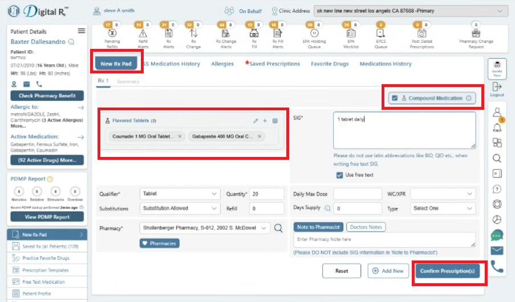515x302 pixels.
Task: Uncheck the Compound Medication checkbox
Action: pyautogui.click(x=395, y=98)
